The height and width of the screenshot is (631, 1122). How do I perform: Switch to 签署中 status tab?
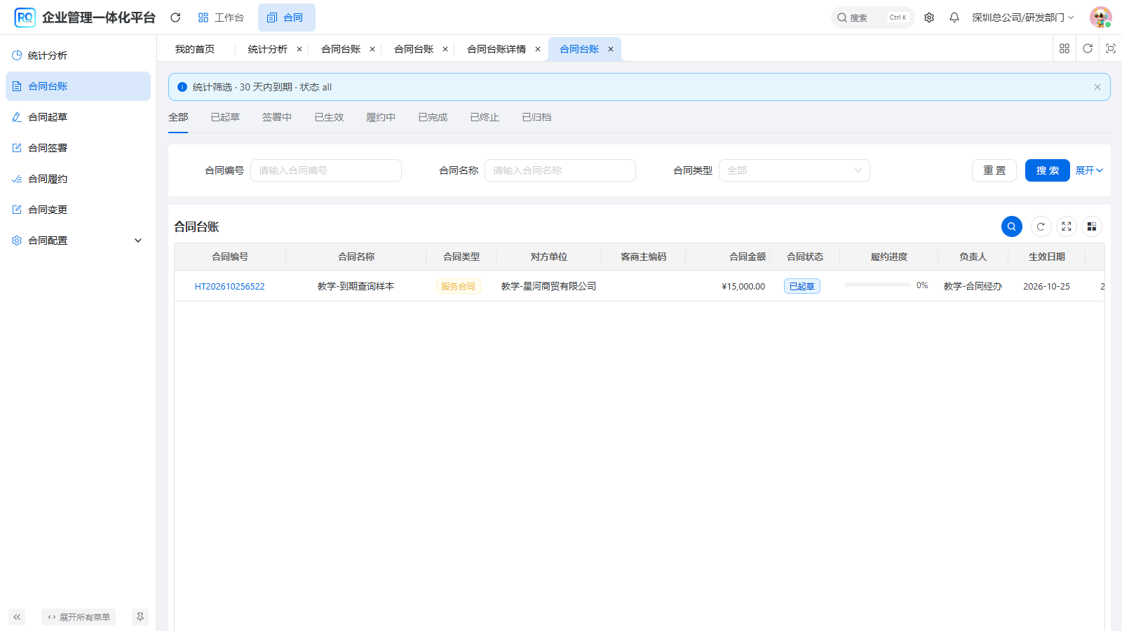277,117
